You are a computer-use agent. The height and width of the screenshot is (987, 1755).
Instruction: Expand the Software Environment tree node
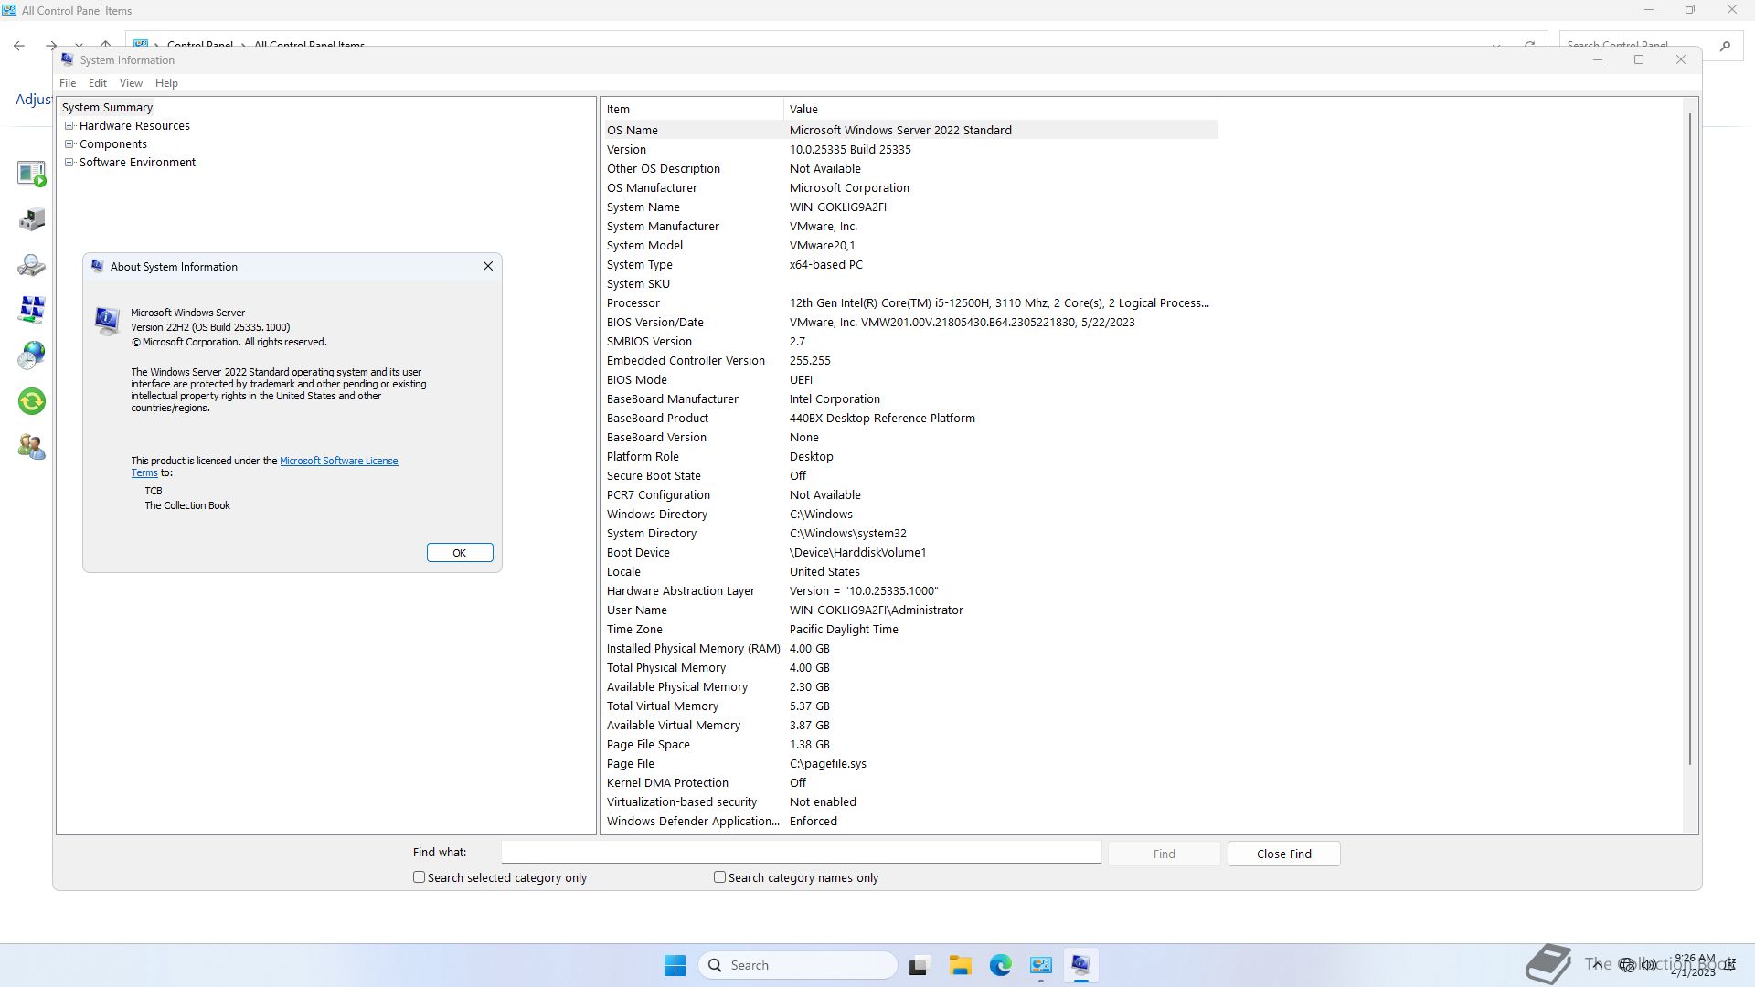coord(69,163)
